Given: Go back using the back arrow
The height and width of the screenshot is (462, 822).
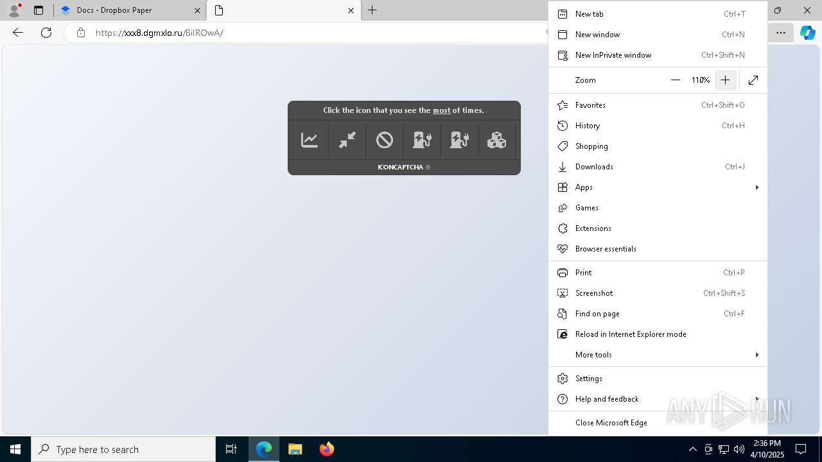Looking at the screenshot, I should (18, 33).
